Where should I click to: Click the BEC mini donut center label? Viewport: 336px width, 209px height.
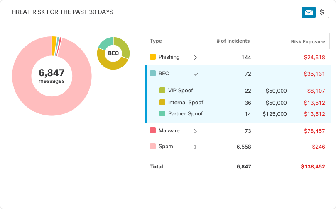pyautogui.click(x=113, y=53)
